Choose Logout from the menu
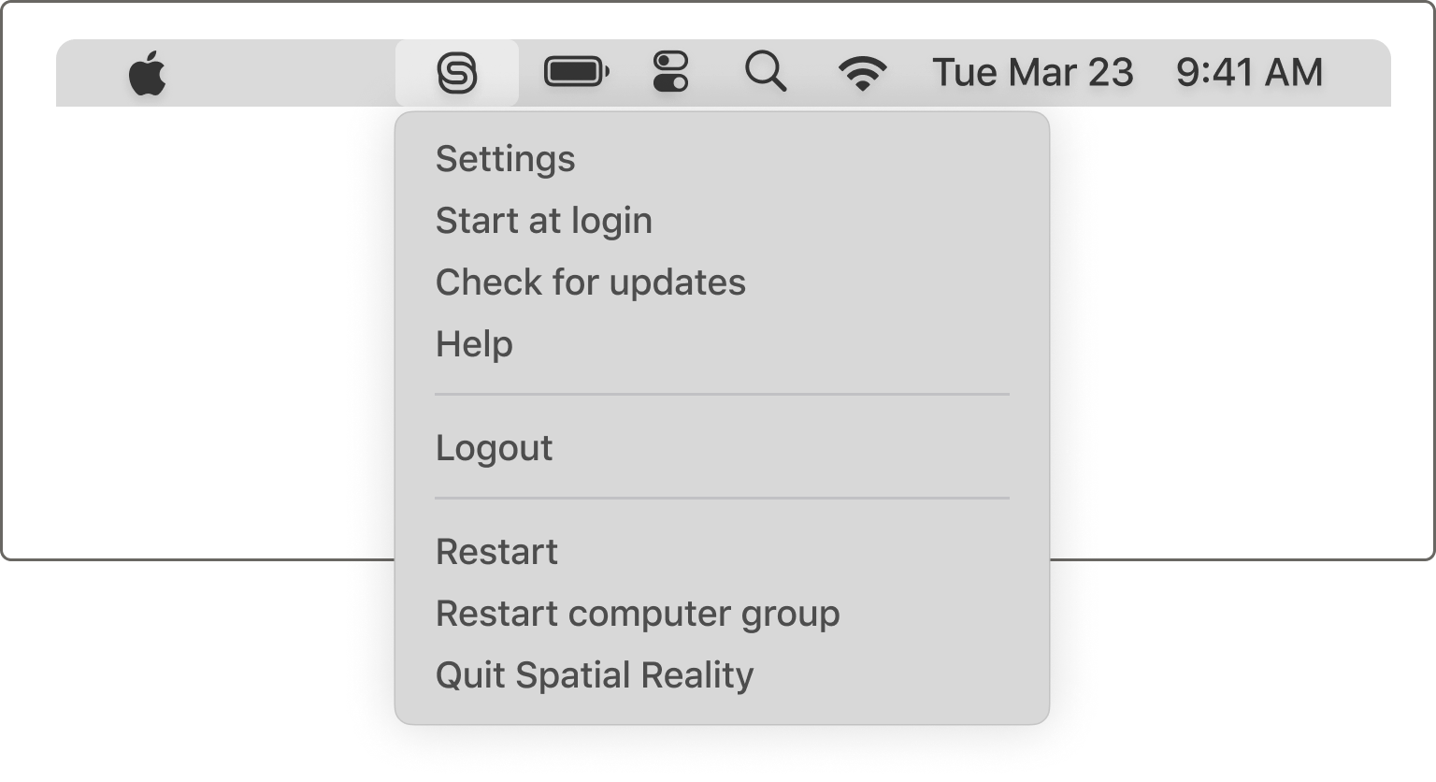 494,448
